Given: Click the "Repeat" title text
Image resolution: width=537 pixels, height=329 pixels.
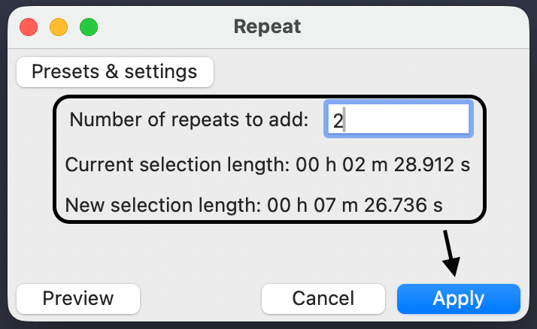Looking at the screenshot, I should tap(267, 27).
